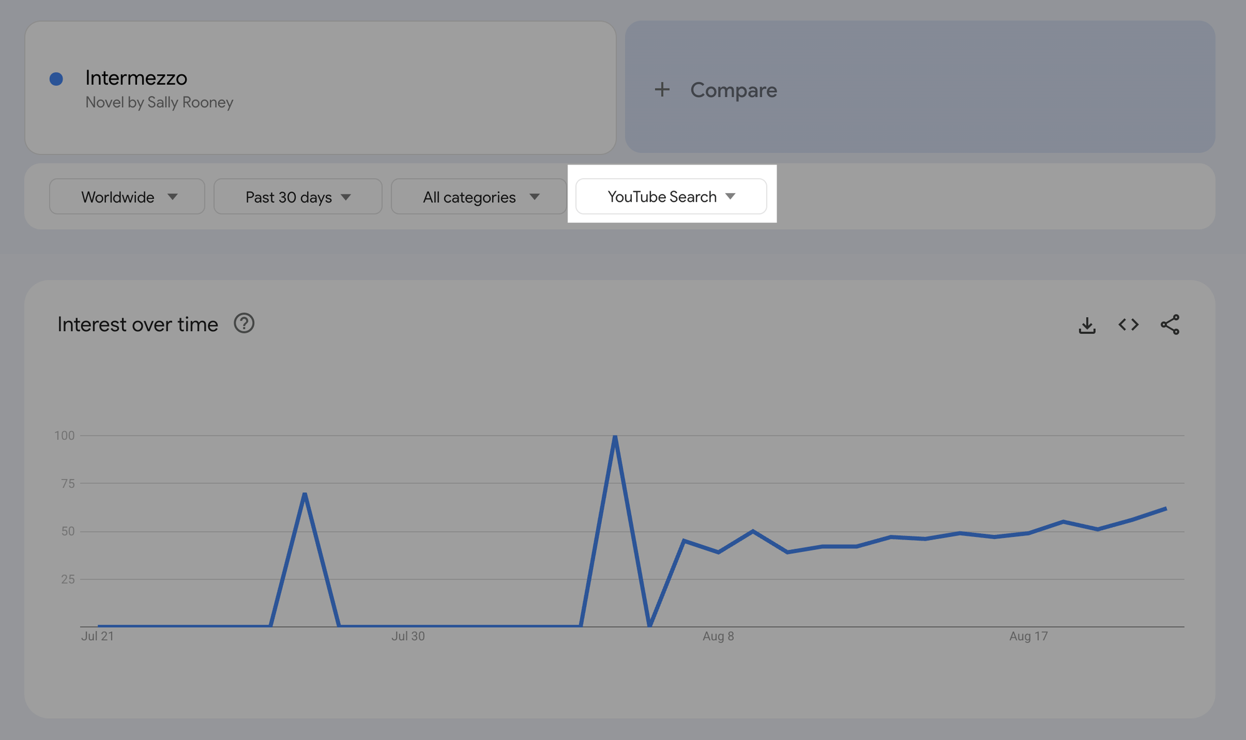Click the dropdown caret on YouTube Search

point(732,196)
